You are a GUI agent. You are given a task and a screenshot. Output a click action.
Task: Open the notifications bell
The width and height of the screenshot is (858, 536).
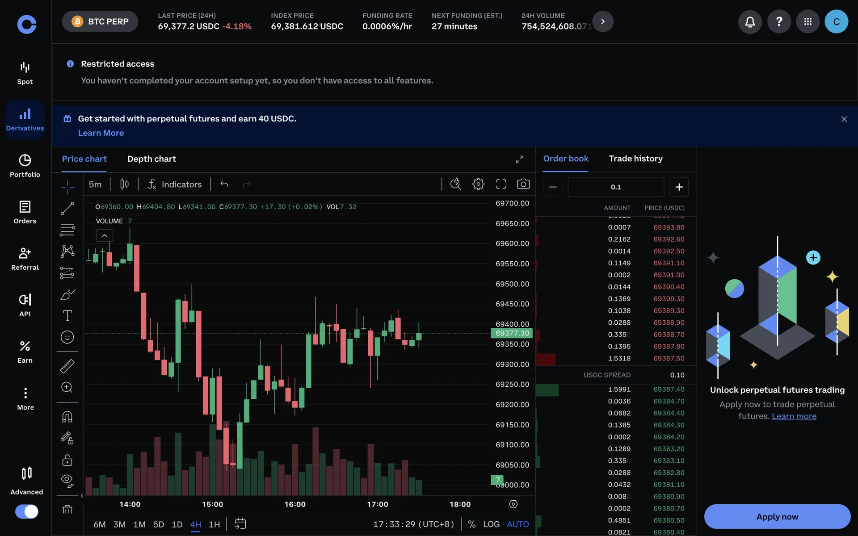click(750, 21)
